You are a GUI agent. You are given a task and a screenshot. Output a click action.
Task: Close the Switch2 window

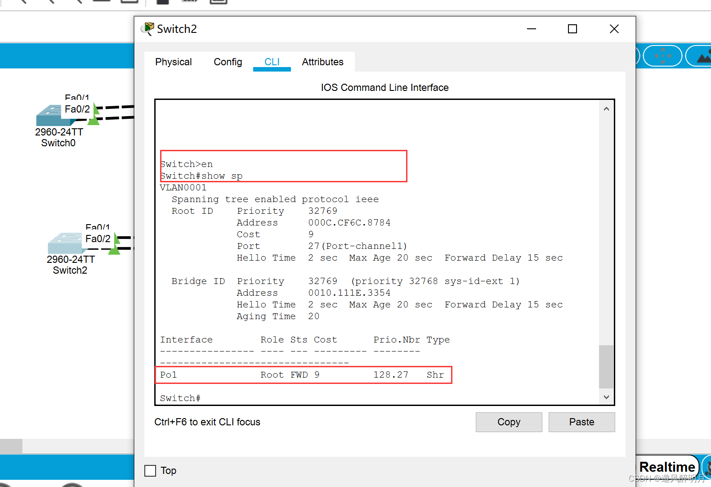coord(614,29)
